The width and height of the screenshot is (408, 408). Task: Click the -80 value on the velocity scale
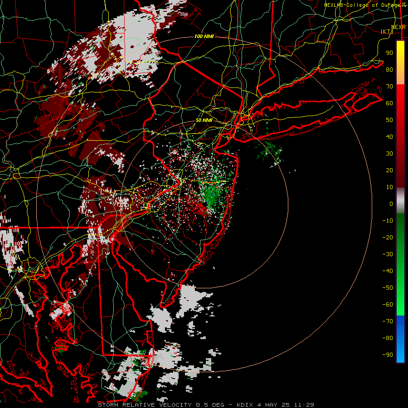pyautogui.click(x=388, y=338)
